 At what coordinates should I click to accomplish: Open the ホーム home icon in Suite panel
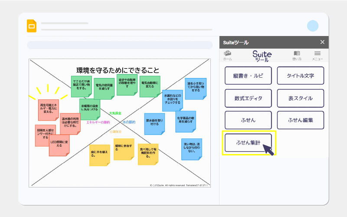[x=227, y=55]
